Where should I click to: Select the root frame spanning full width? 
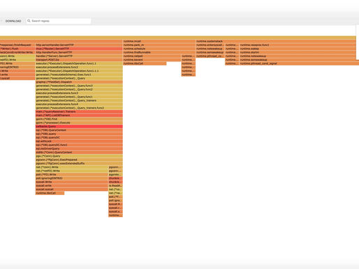click(x=178, y=38)
